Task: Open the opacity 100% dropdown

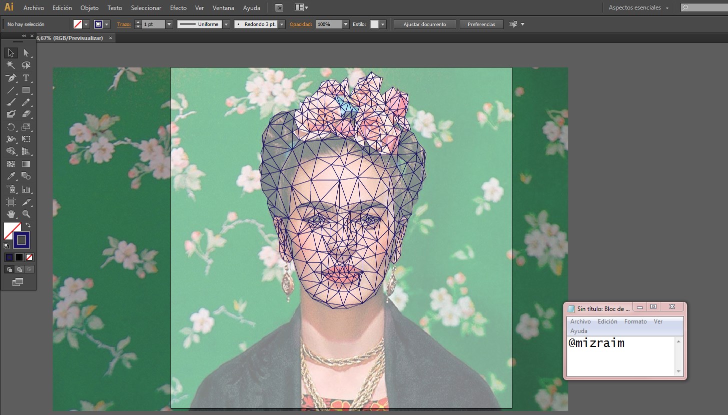Action: [x=345, y=24]
